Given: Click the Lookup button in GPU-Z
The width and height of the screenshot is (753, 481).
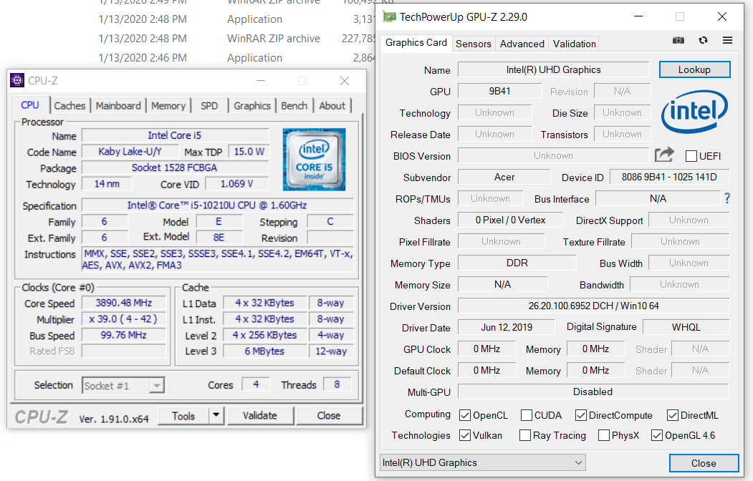Looking at the screenshot, I should pyautogui.click(x=694, y=69).
